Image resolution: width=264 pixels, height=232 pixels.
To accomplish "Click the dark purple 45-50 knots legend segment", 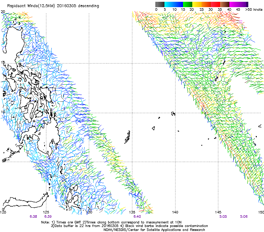I will tap(243, 4).
